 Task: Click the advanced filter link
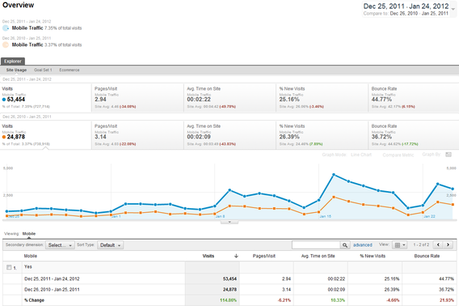(363, 245)
